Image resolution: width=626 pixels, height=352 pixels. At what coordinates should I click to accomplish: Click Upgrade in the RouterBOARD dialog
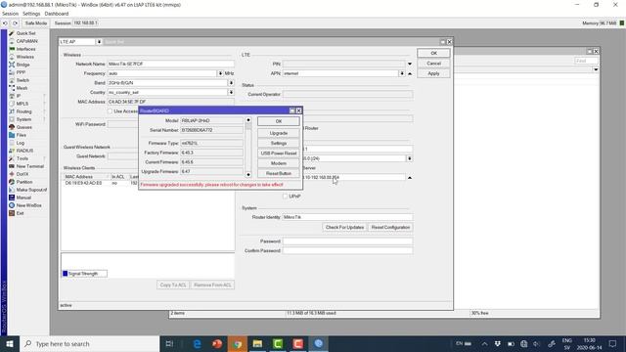(x=278, y=133)
